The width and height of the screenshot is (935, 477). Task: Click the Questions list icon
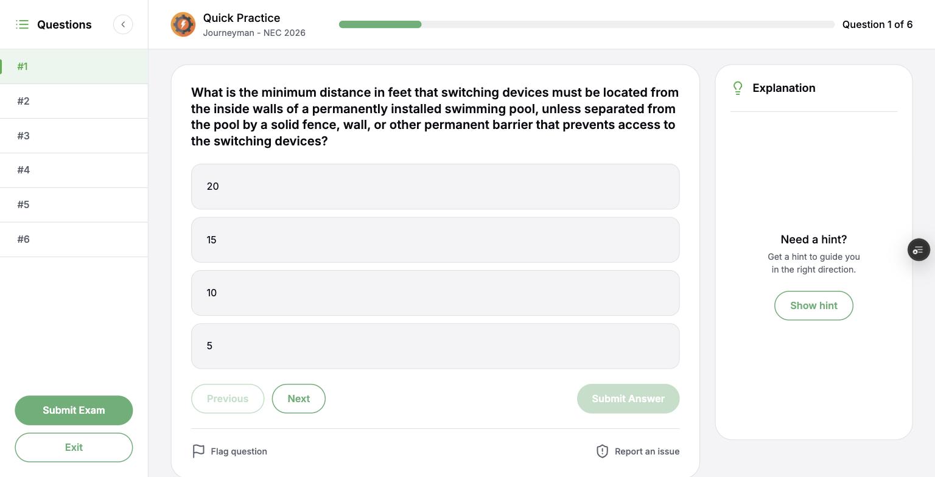coord(23,24)
